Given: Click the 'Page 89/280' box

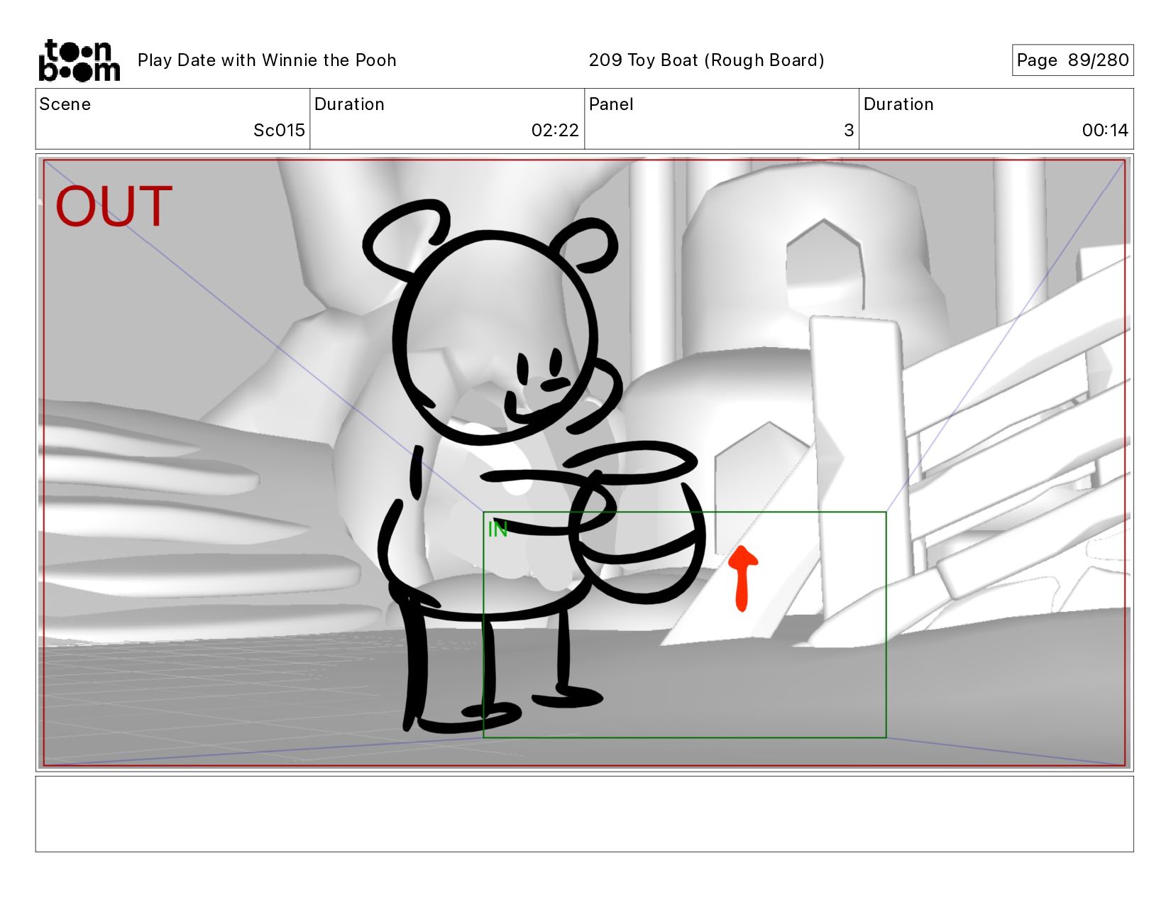Looking at the screenshot, I should (x=1072, y=60).
